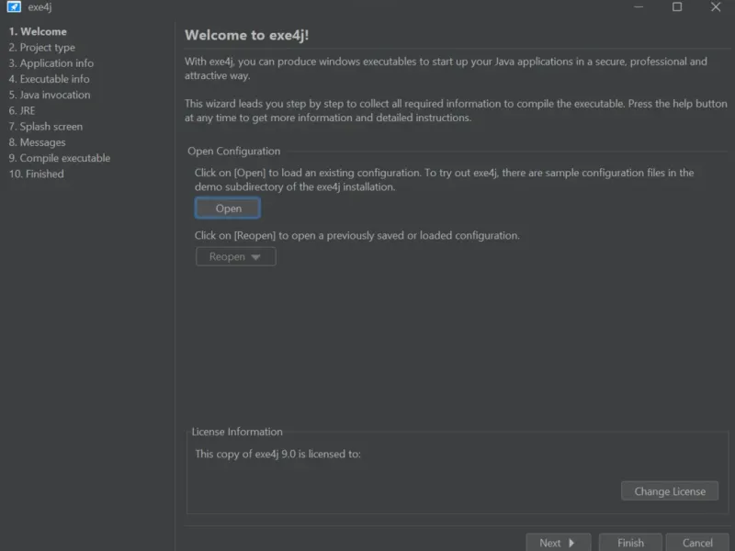Open '9. Compile executable' step
The image size is (735, 551).
60,158
